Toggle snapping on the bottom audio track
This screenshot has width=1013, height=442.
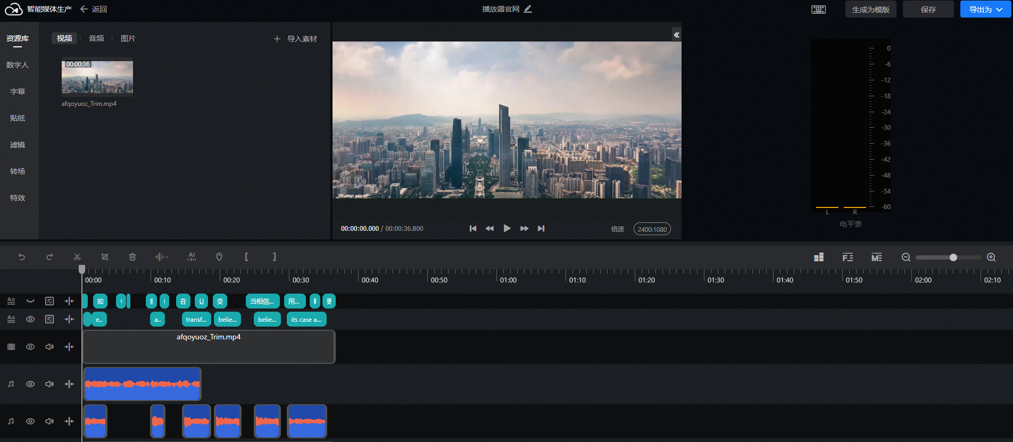tap(69, 421)
